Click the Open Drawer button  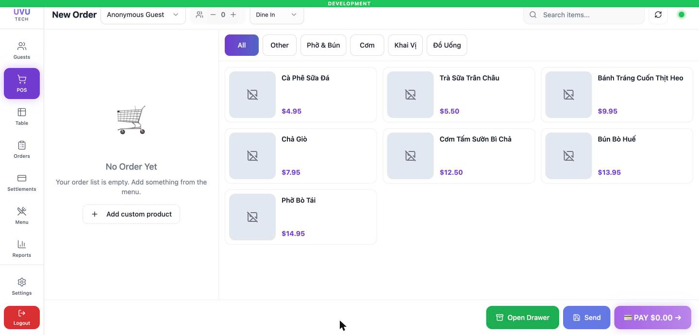(523, 318)
